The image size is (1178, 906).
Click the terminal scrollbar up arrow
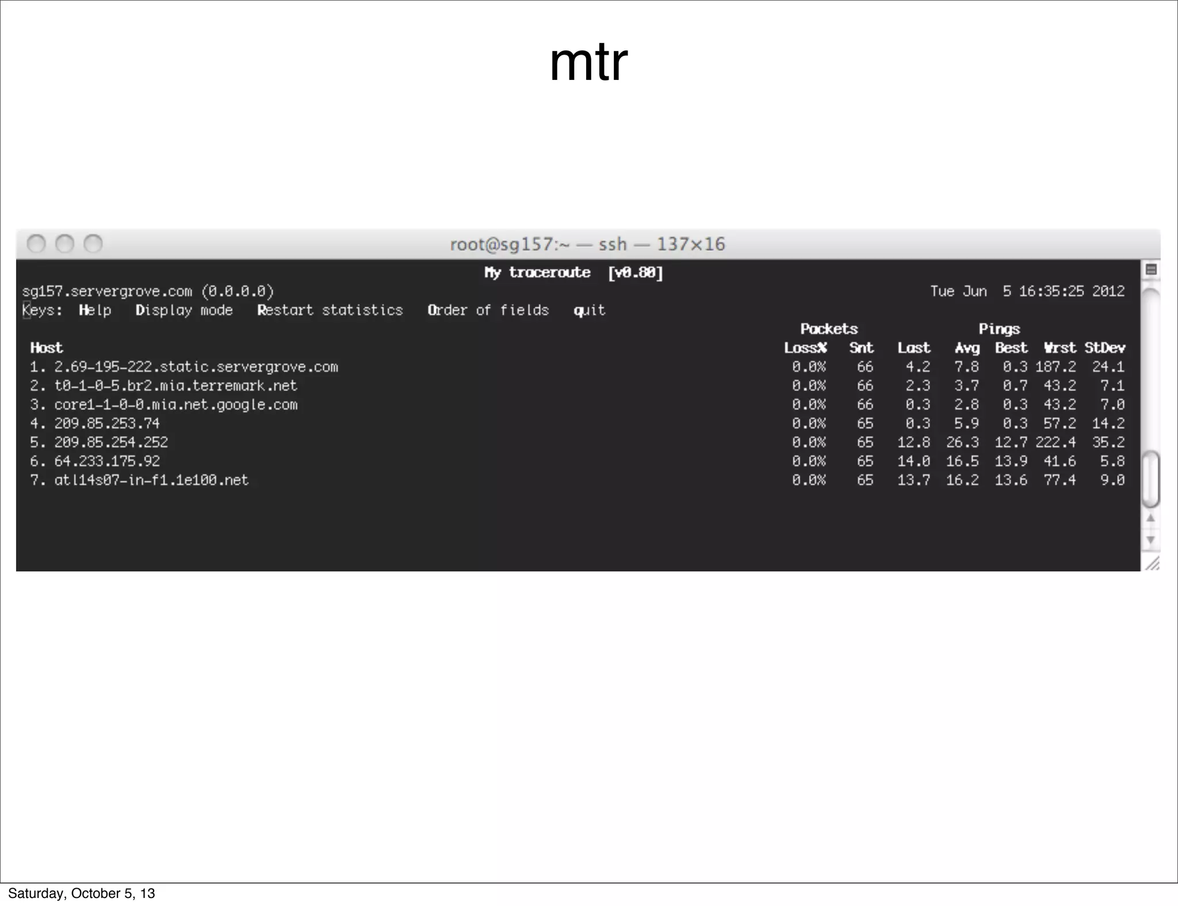tap(1150, 519)
